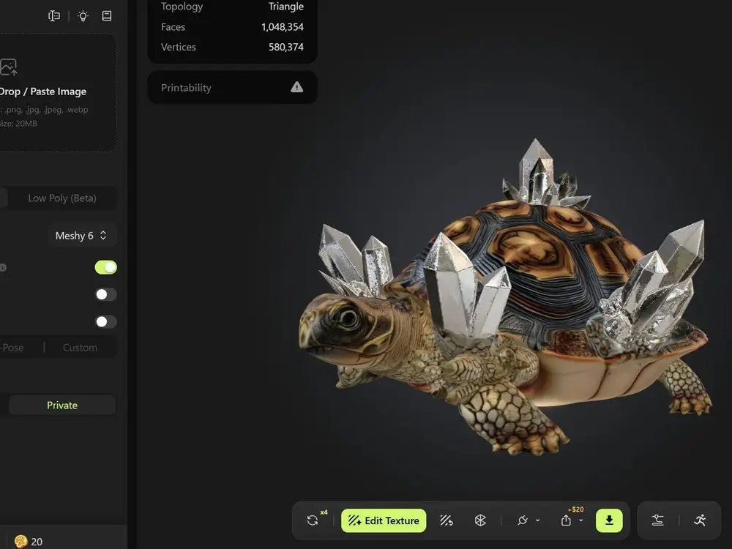Open the remesh polygon icon

[x=480, y=520]
